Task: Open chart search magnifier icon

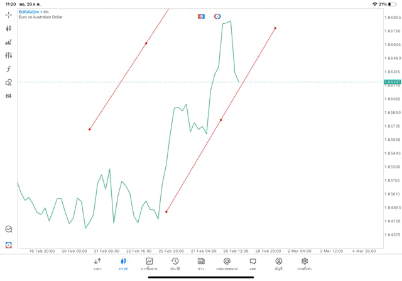Action: pos(9,229)
